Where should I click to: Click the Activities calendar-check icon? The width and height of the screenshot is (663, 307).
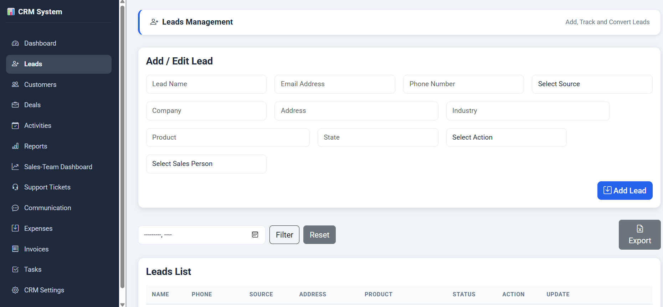coord(15,125)
